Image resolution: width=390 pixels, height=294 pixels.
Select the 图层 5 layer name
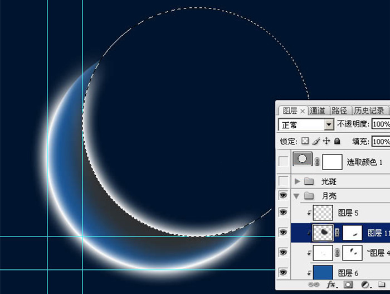pyautogui.click(x=348, y=213)
